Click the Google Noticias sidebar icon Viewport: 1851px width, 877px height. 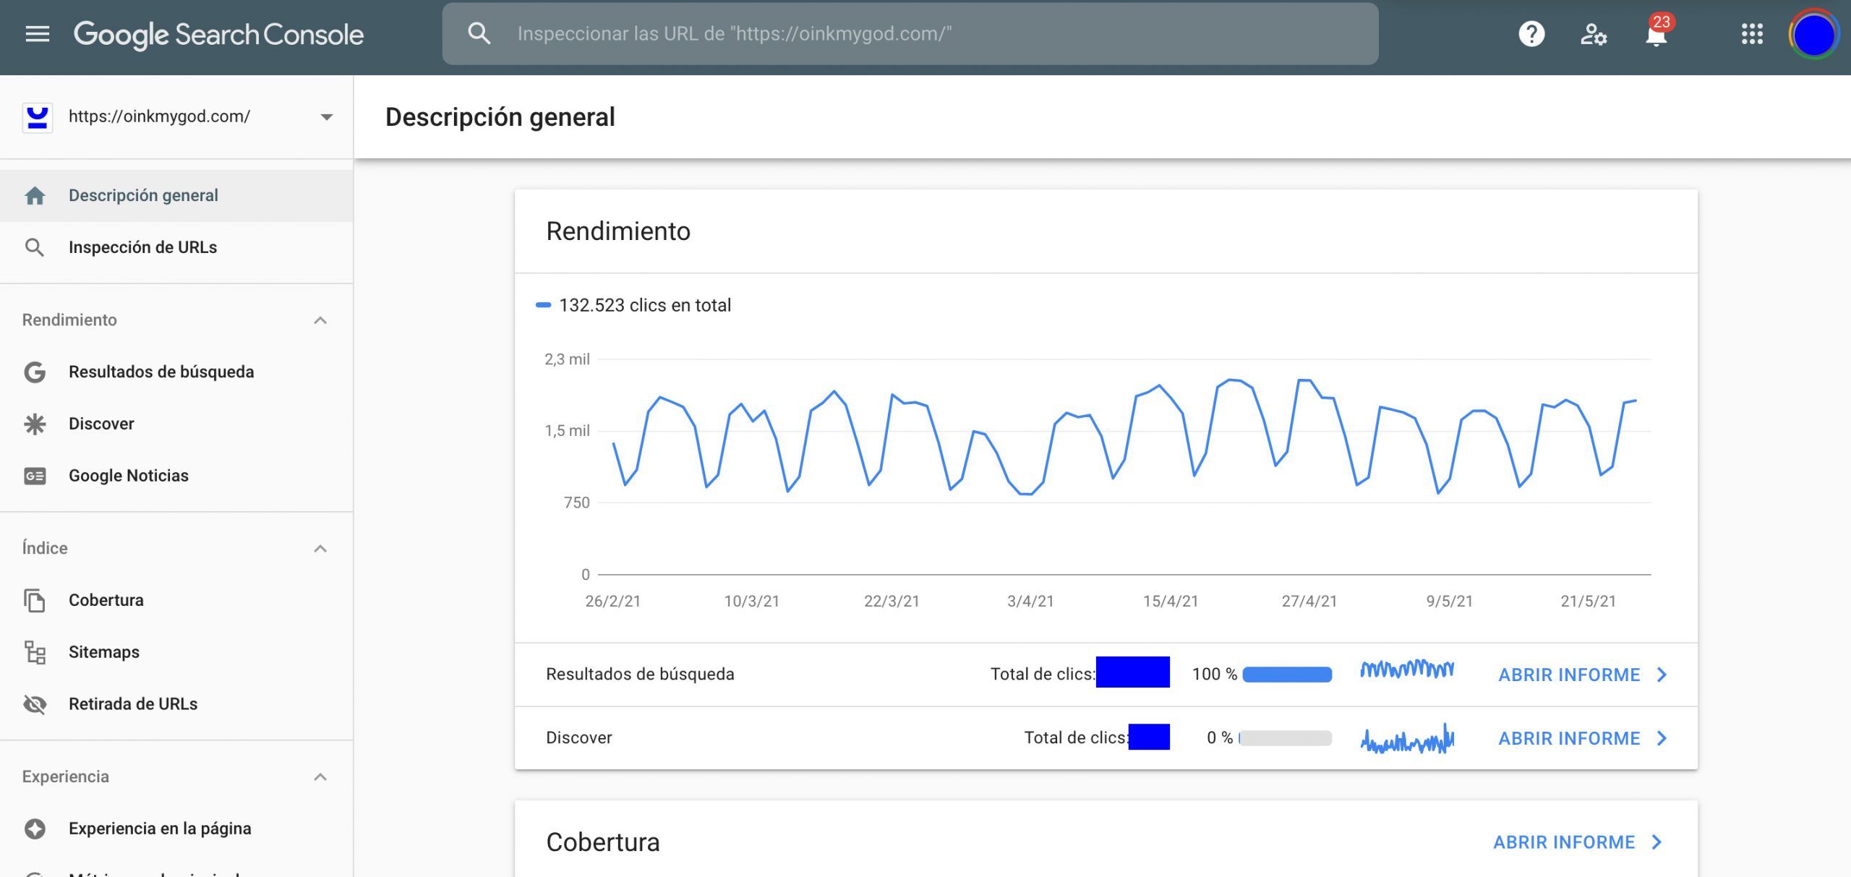35,475
